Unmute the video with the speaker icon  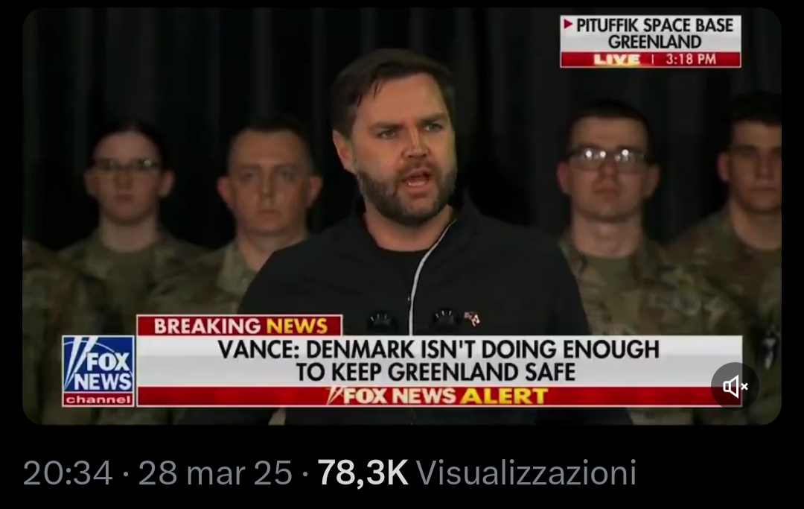(x=735, y=386)
